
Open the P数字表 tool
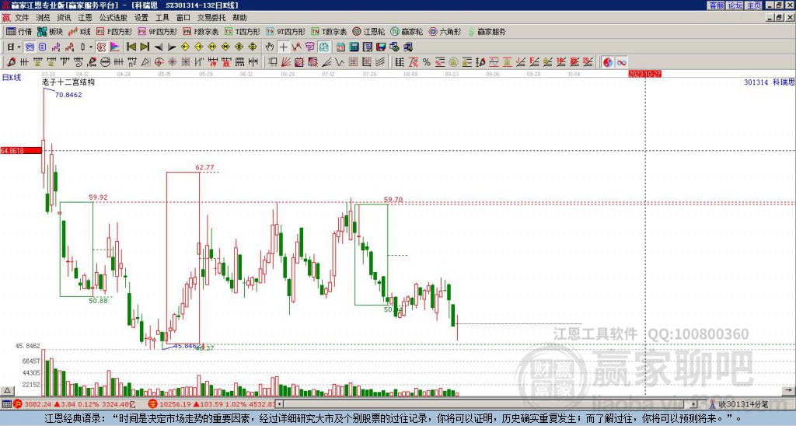201,31
